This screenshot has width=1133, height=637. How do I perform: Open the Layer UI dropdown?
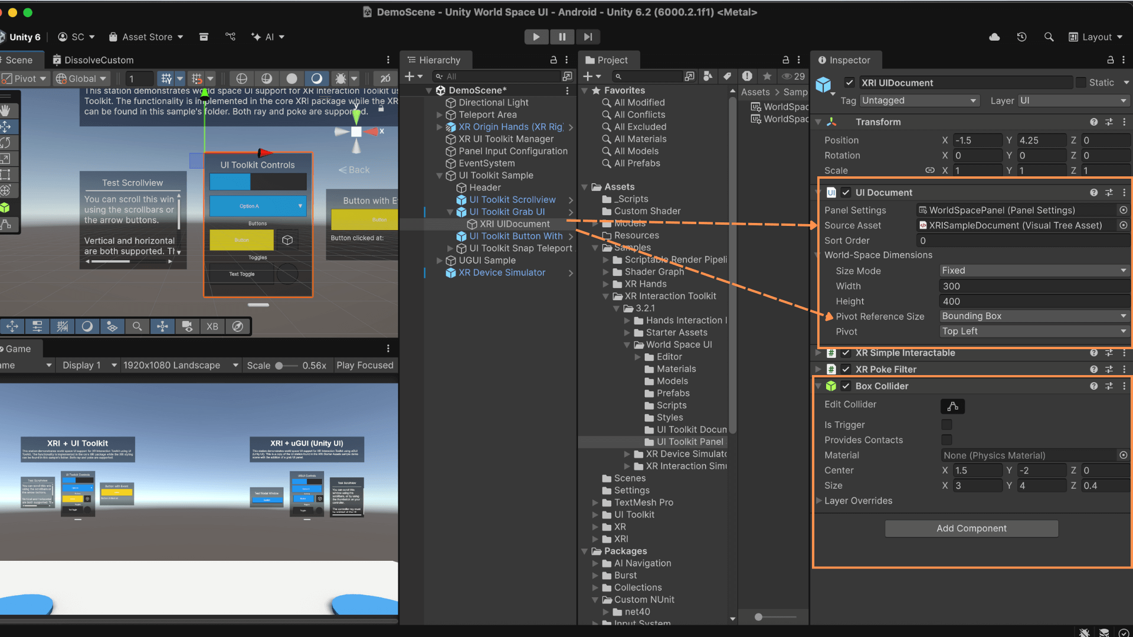[1073, 101]
